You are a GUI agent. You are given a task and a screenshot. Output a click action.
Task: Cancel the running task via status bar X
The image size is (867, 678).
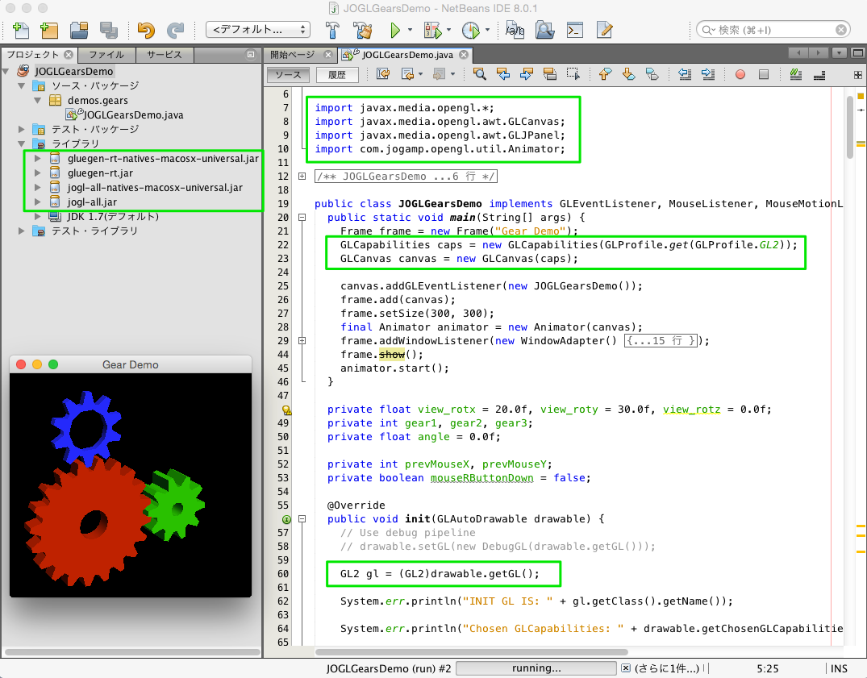[625, 668]
